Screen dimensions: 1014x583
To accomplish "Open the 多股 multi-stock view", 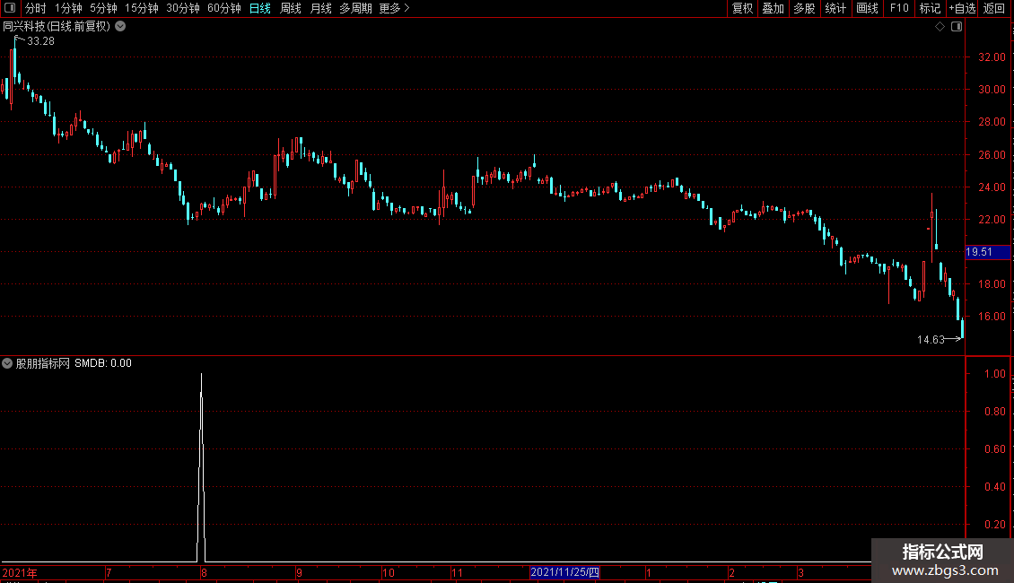I will tap(805, 8).
